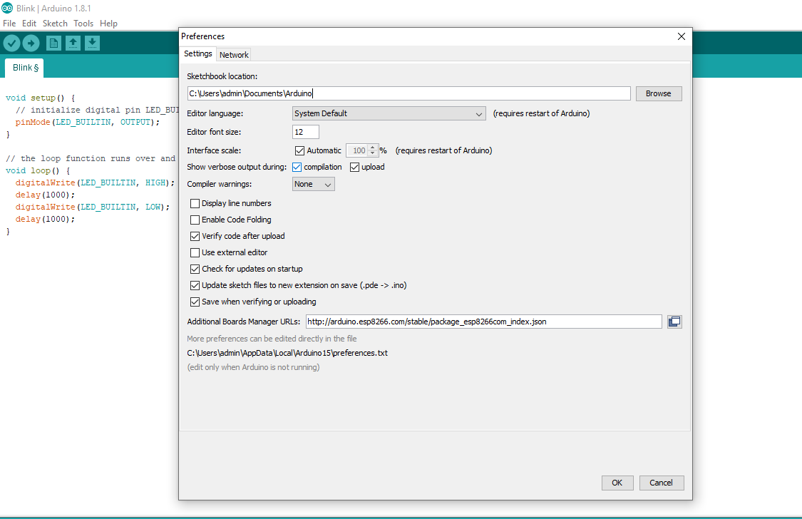Viewport: 802px width, 519px height.
Task: Enable verbose output during upload
Action: coord(354,167)
